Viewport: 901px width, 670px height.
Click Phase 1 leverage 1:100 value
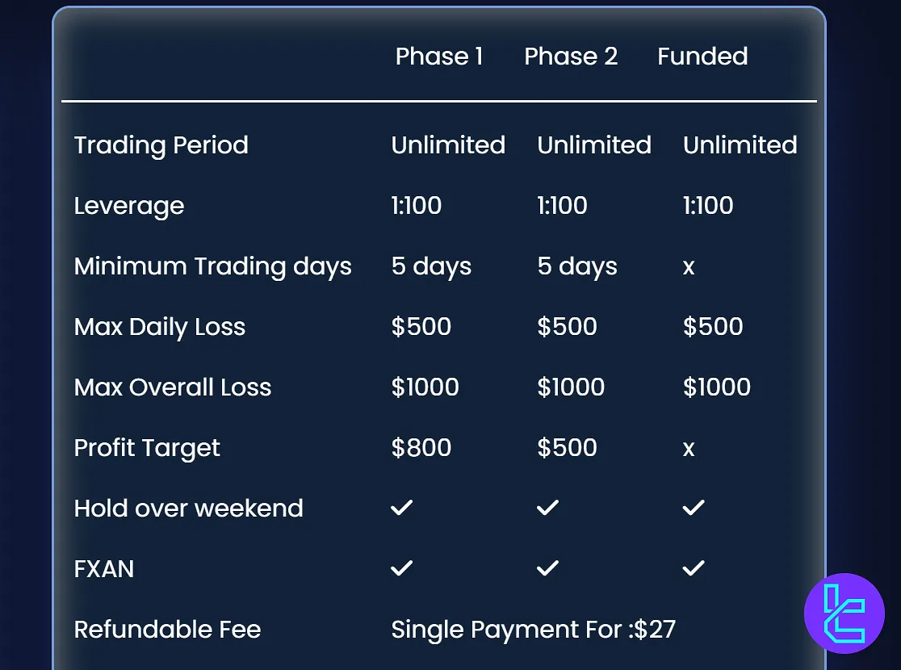[417, 206]
